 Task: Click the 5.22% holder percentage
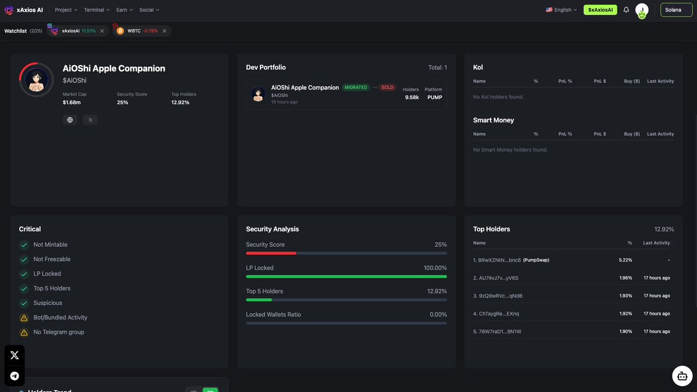tap(625, 260)
